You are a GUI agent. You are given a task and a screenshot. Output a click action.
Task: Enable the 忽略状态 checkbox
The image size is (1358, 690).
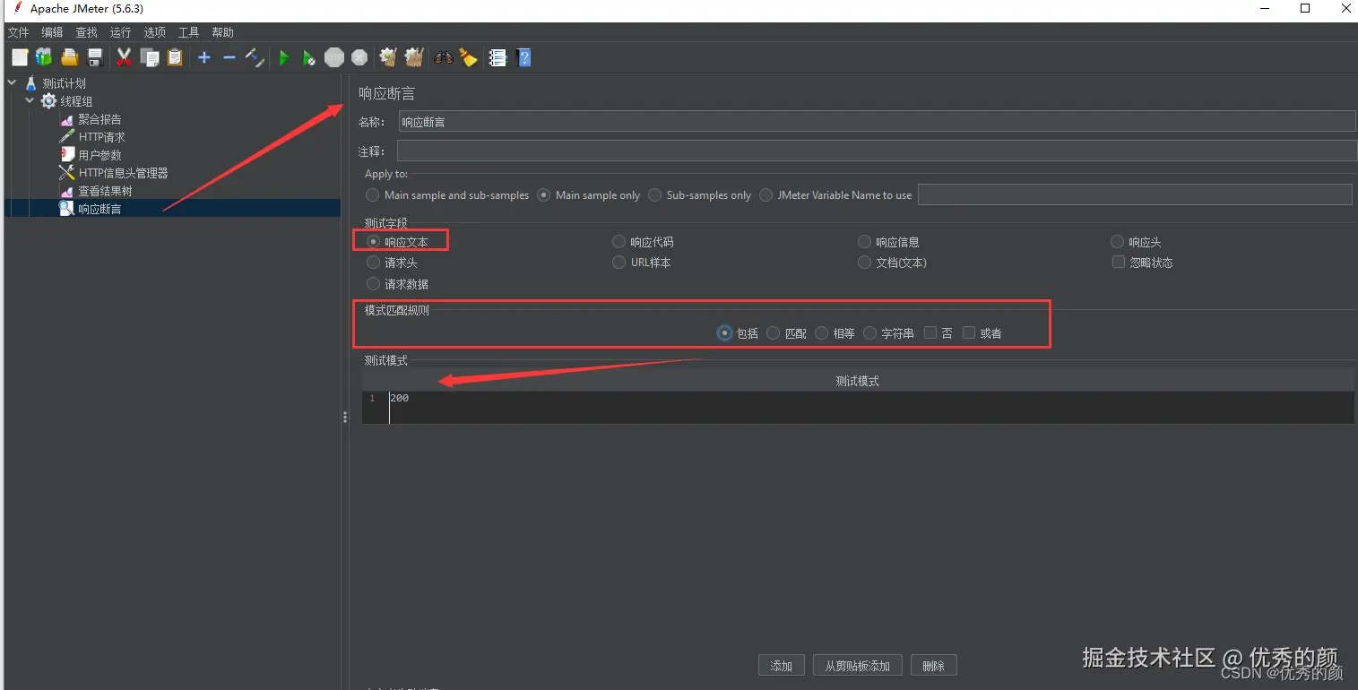point(1119,263)
